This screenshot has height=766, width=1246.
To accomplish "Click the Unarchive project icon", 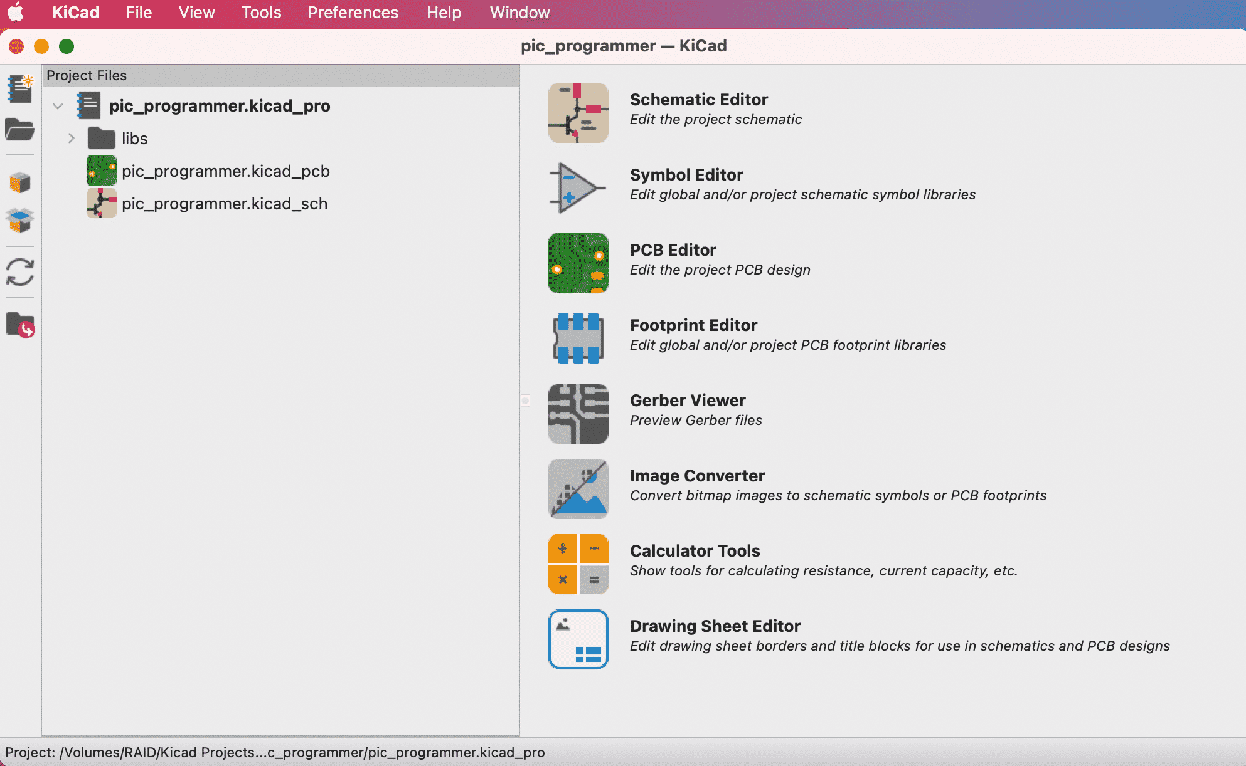I will pyautogui.click(x=20, y=221).
